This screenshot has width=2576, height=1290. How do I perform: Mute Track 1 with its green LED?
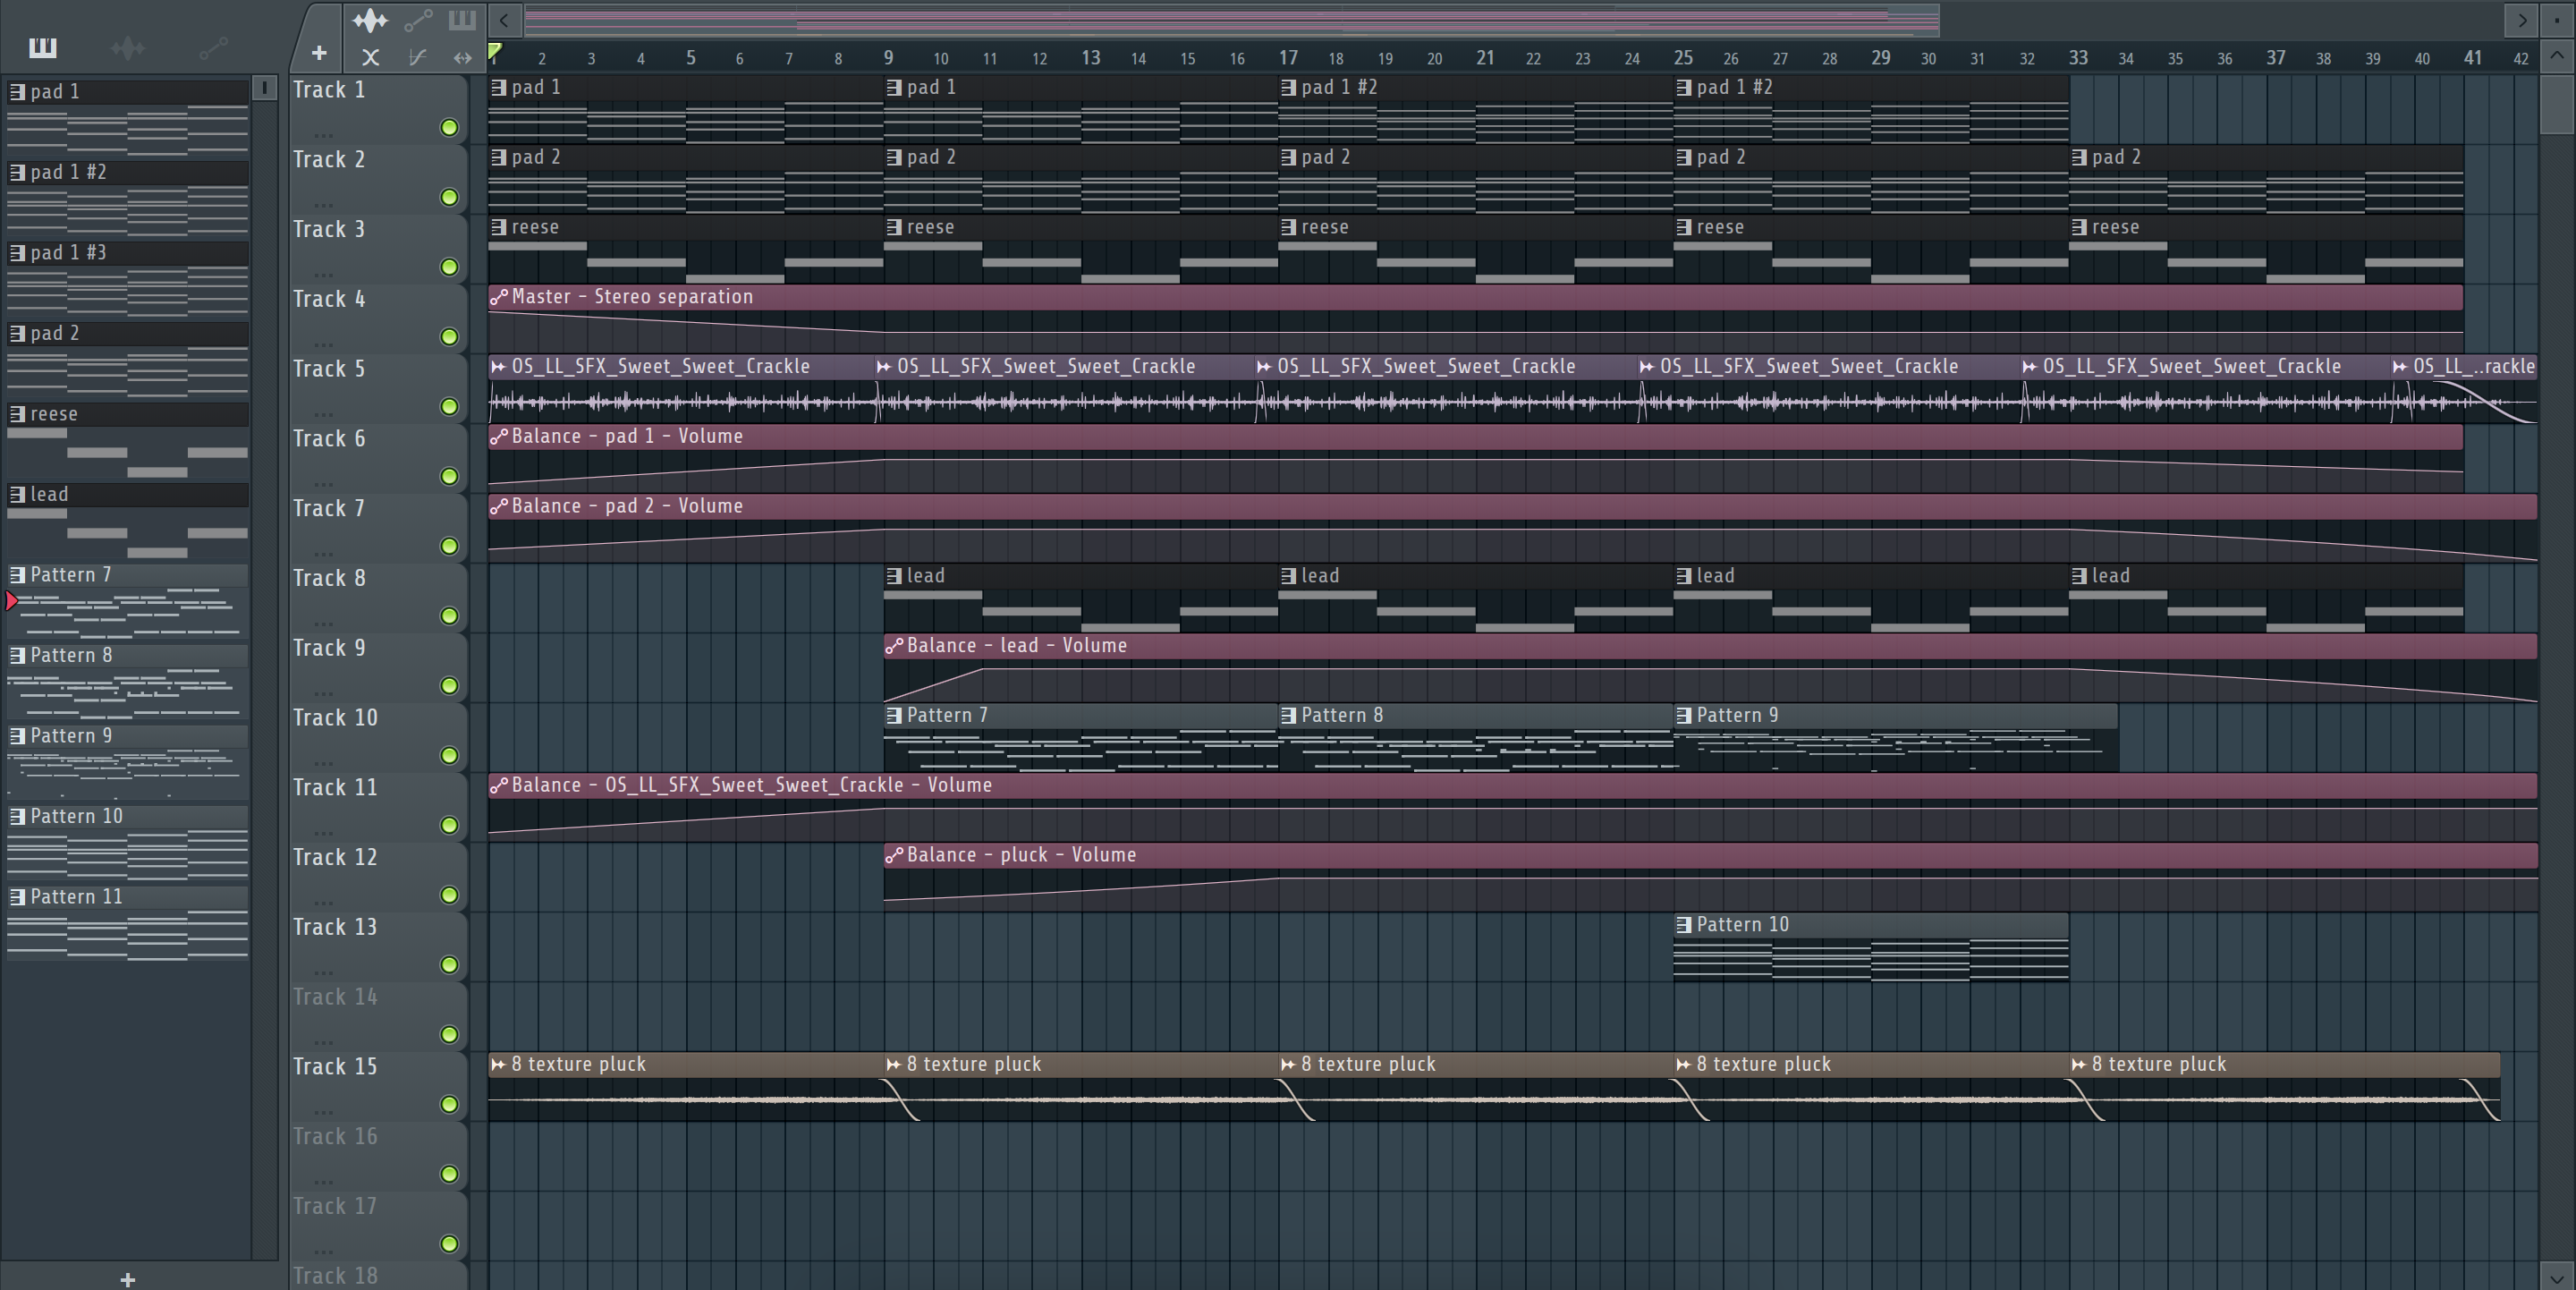click(449, 127)
